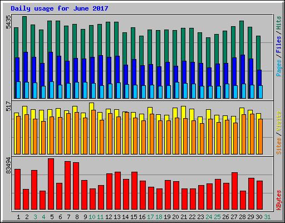Click the red KBytes bar for day 4

43,200
